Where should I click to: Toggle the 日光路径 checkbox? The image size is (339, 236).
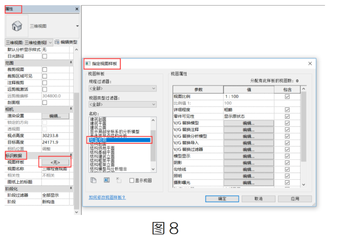45,56
